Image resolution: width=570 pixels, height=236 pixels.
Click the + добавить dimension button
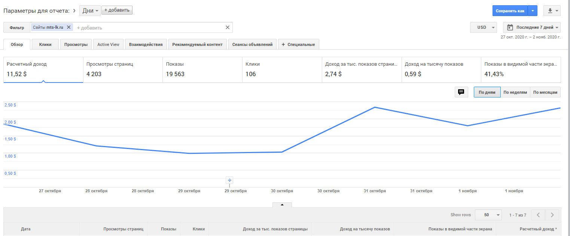(x=117, y=10)
